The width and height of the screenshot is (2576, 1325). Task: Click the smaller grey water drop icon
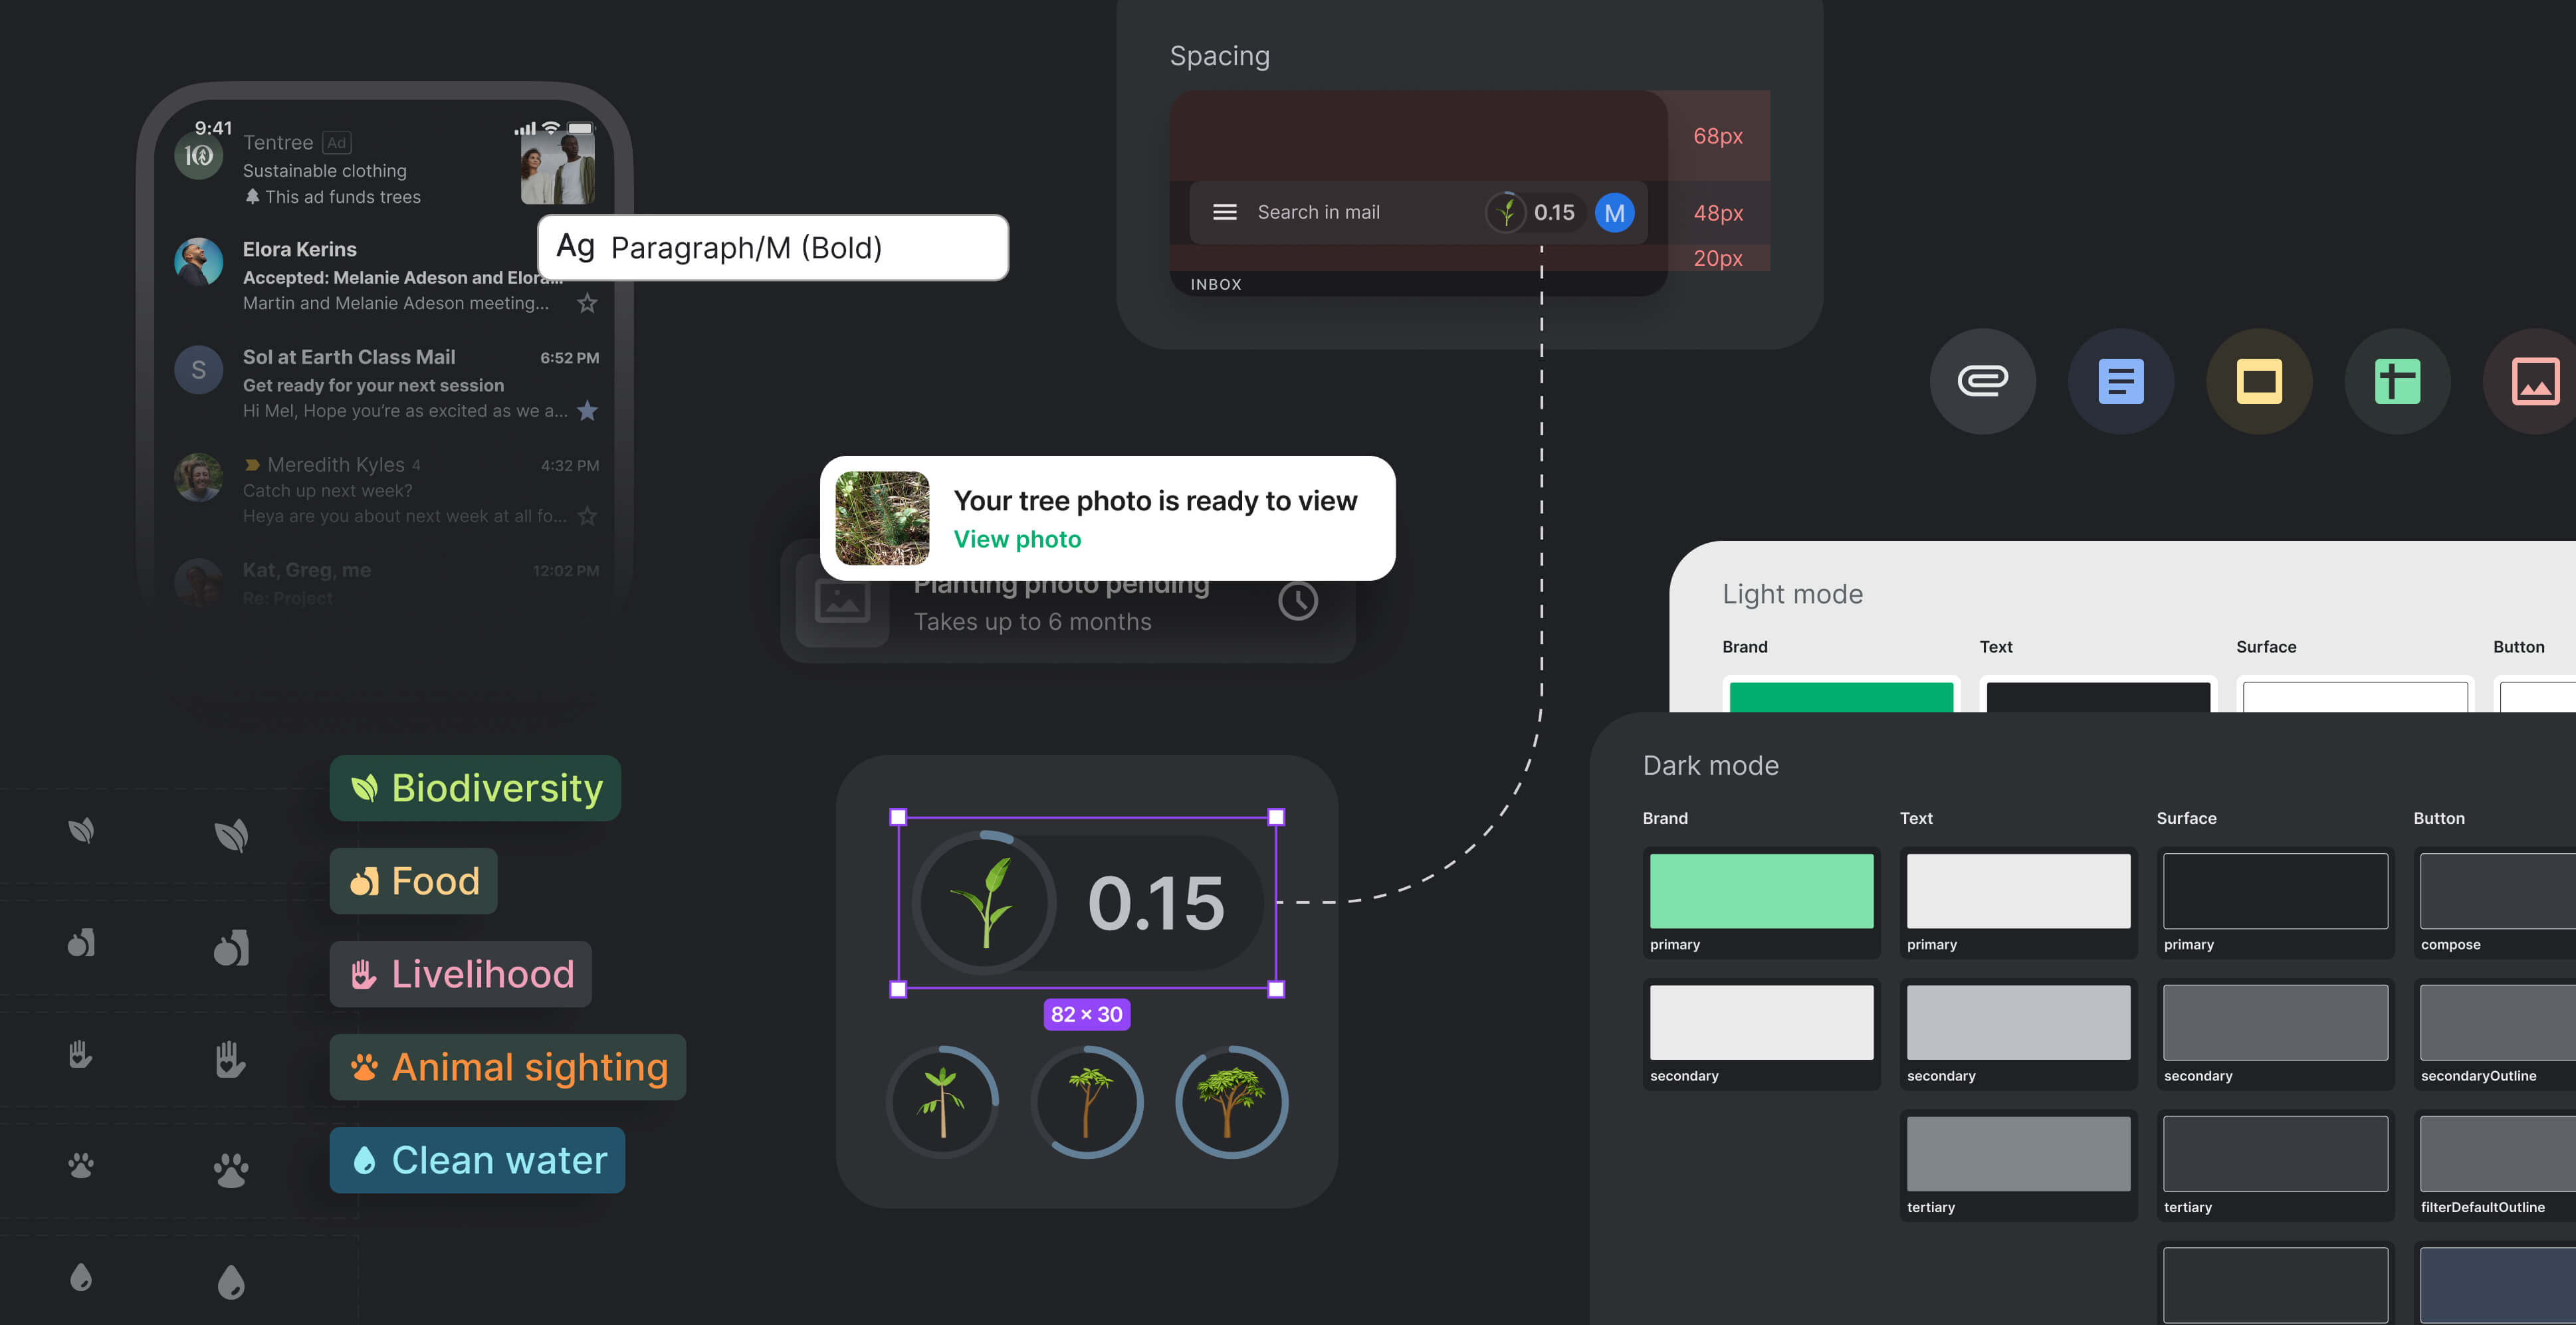coord(81,1277)
